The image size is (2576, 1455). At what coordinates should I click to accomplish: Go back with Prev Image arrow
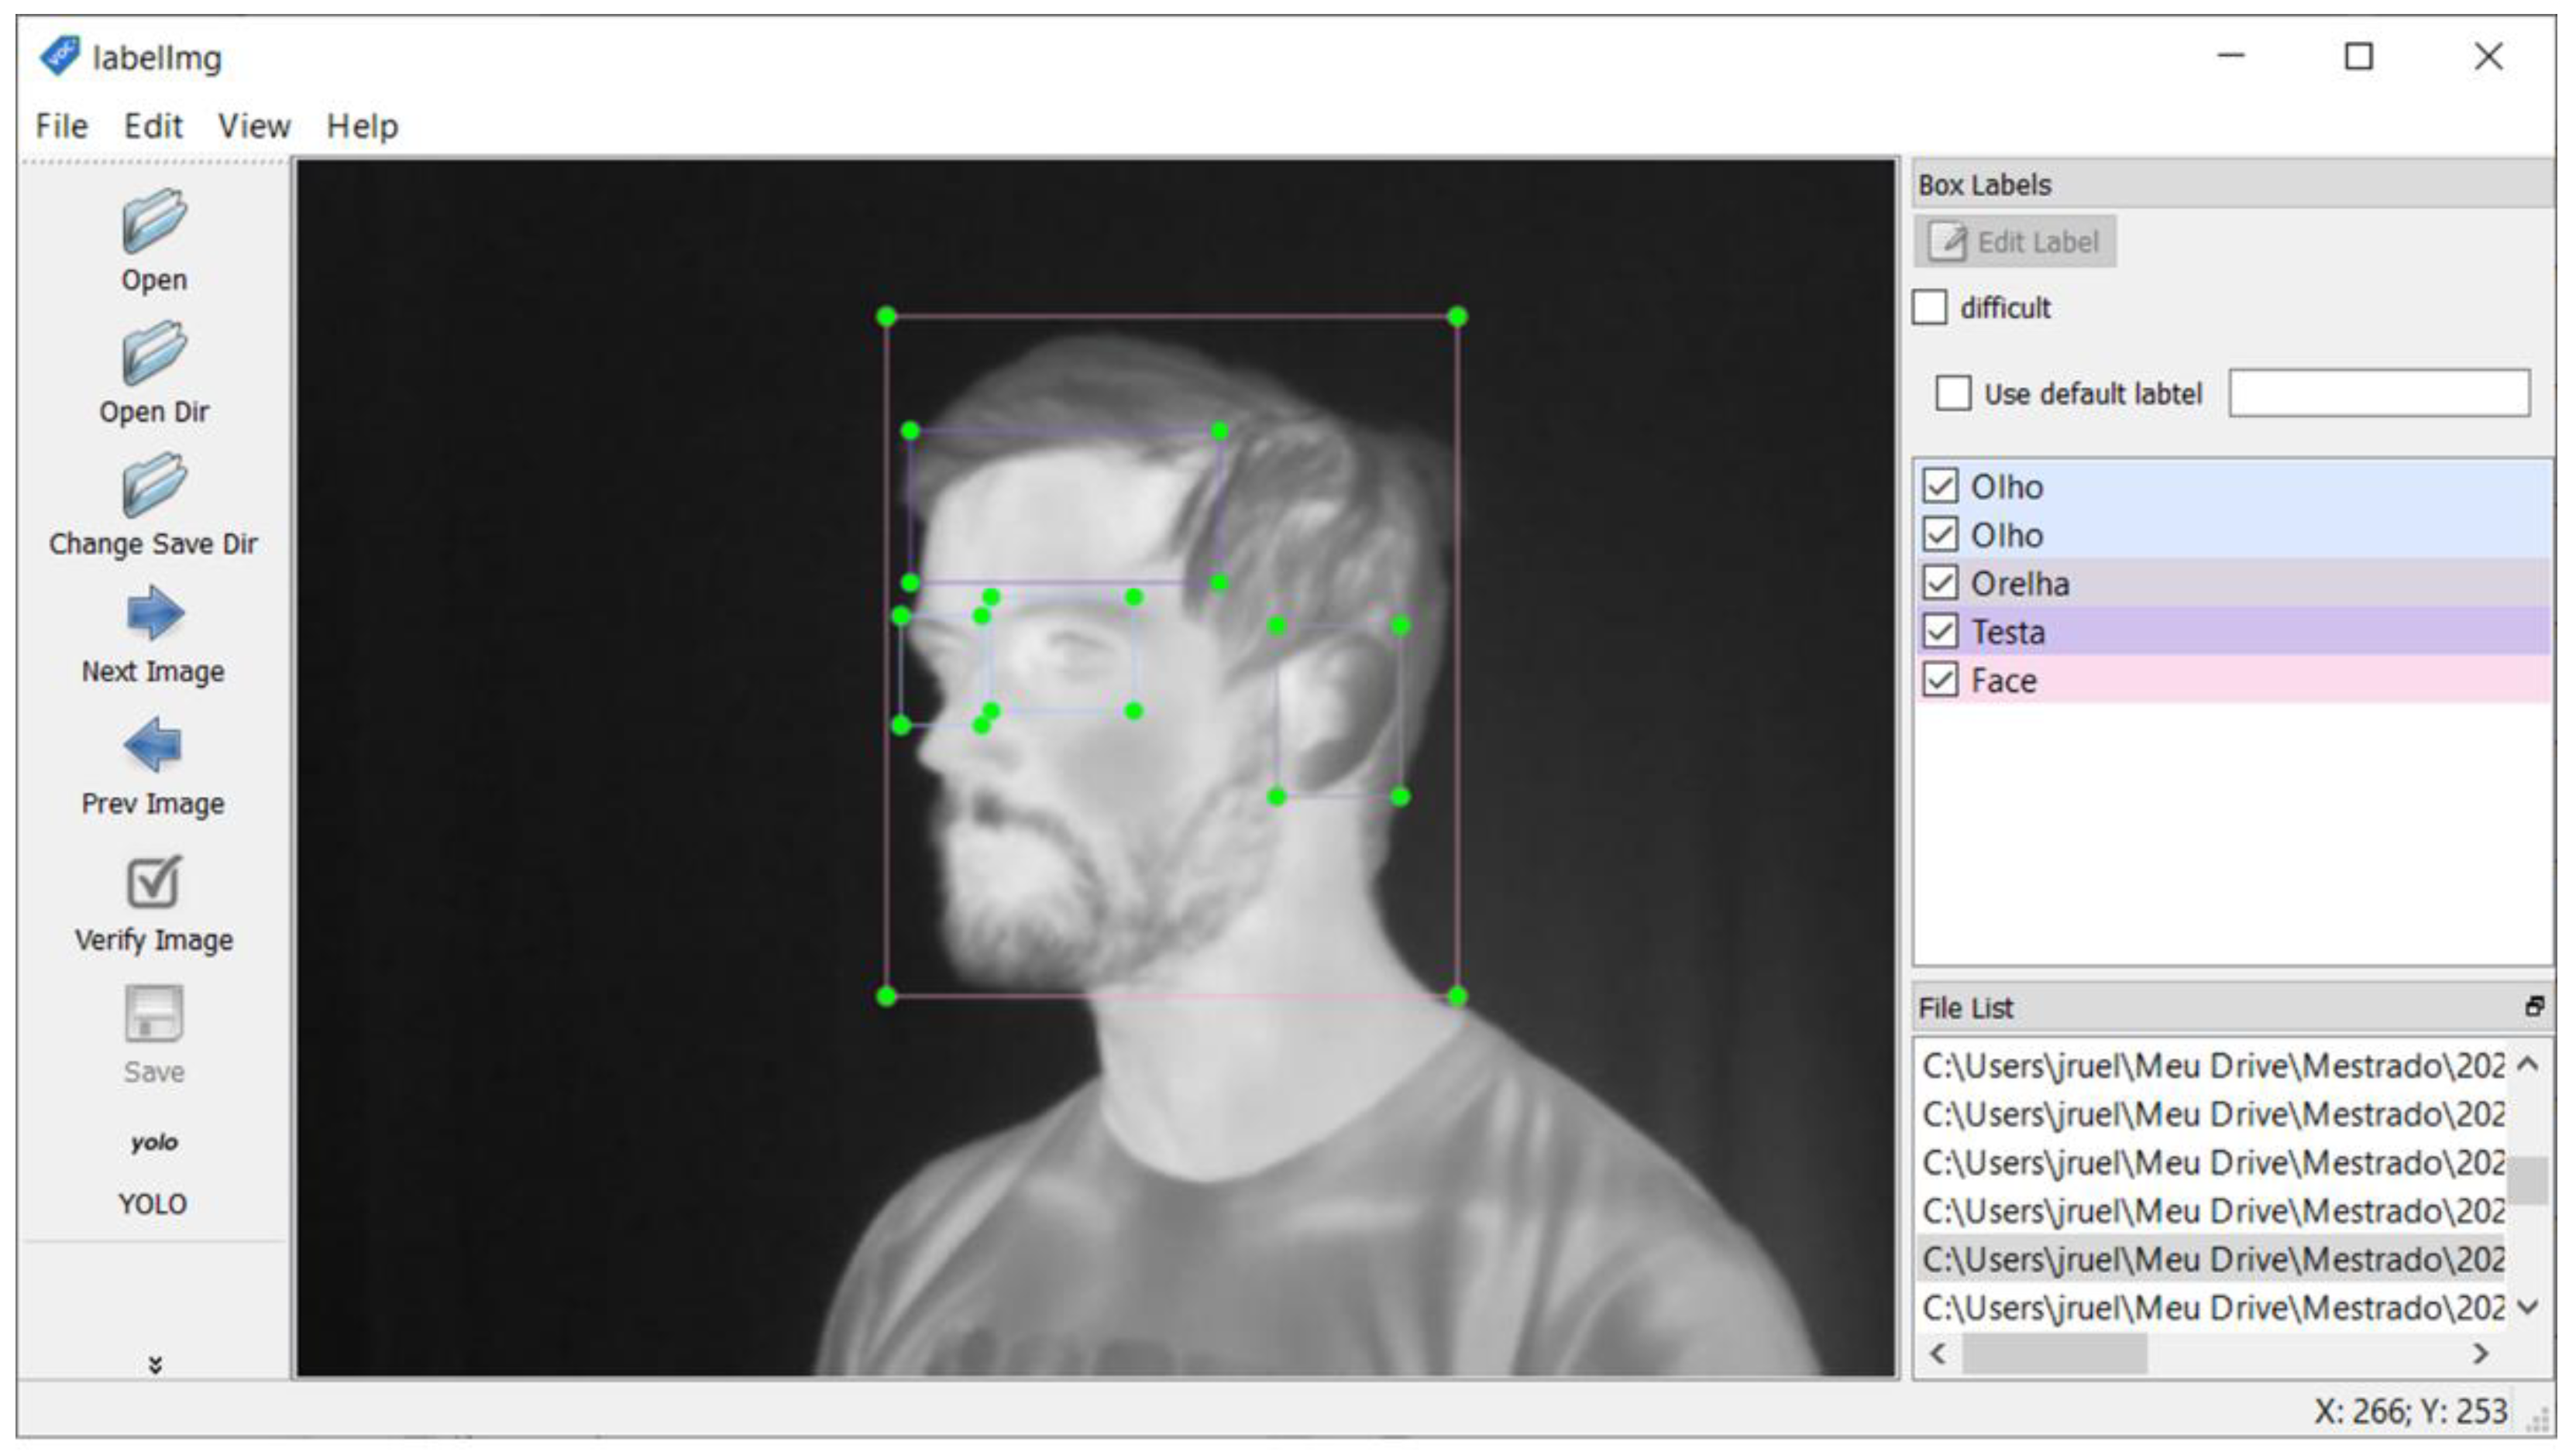(x=153, y=744)
